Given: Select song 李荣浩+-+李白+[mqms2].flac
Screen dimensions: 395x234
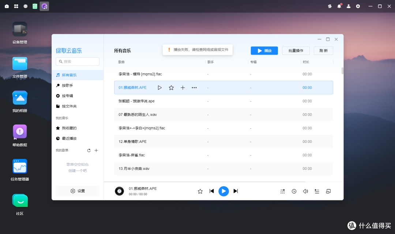Looking at the screenshot, I should [223, 128].
